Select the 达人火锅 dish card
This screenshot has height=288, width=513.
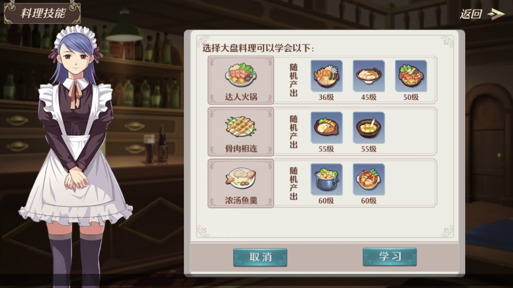(x=241, y=80)
